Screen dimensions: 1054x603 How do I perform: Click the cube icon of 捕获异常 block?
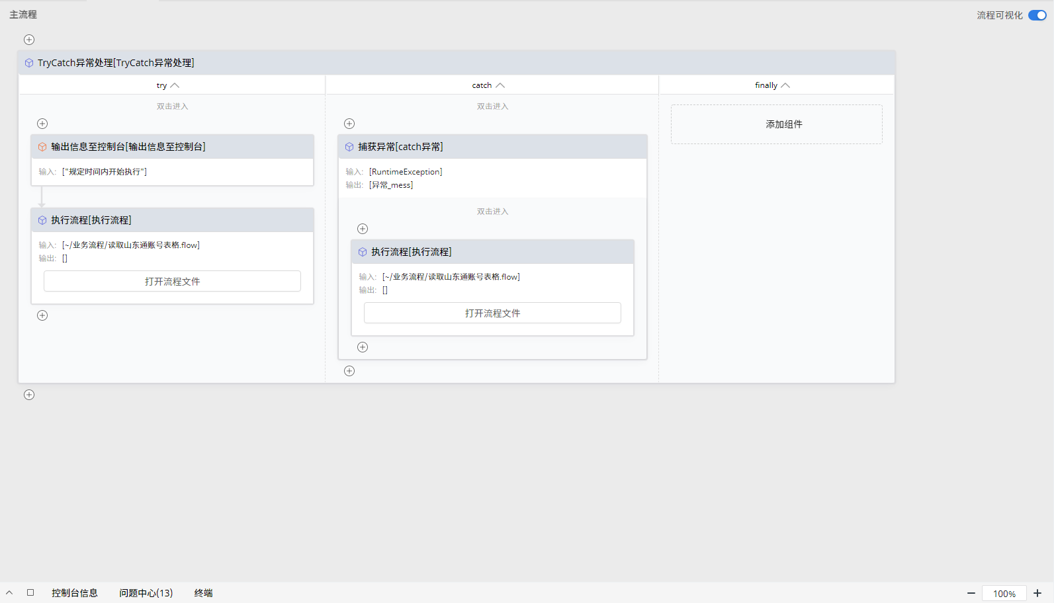click(349, 147)
